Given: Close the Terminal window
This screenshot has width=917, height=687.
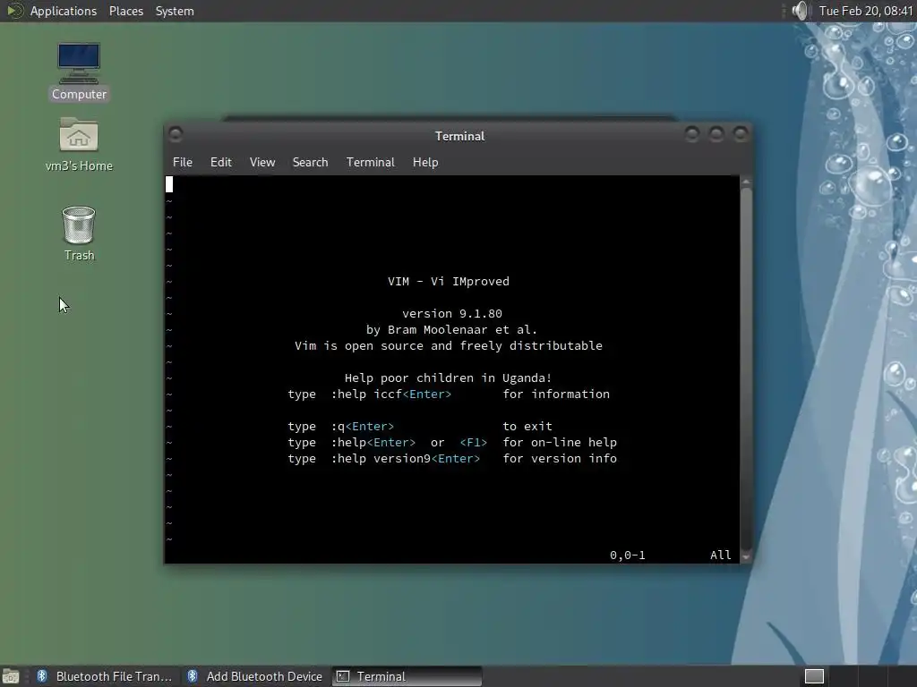Looking at the screenshot, I should 741,135.
